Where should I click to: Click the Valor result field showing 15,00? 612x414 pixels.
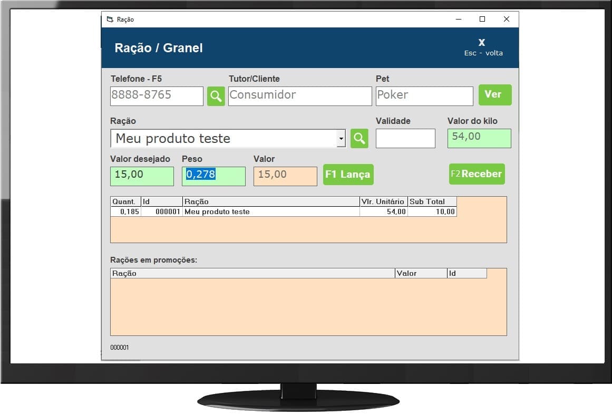point(285,176)
